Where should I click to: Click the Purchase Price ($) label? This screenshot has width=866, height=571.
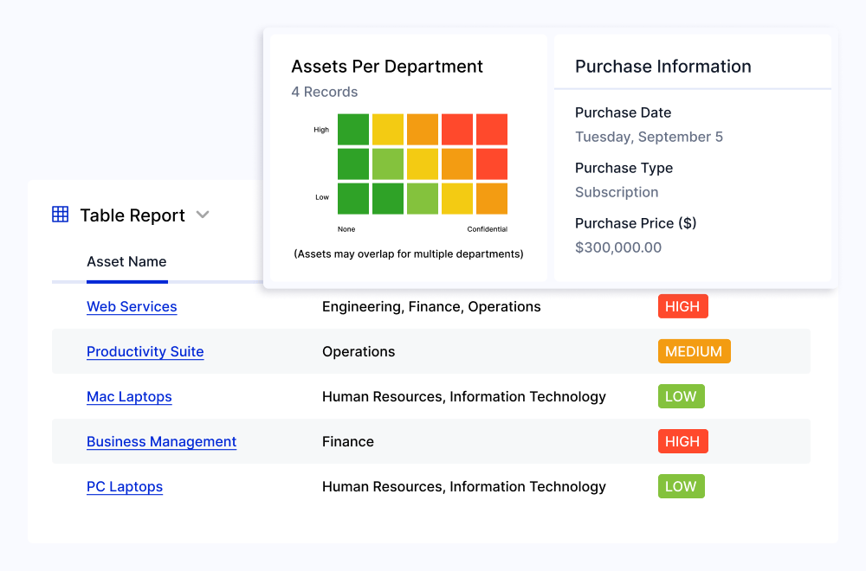636,223
